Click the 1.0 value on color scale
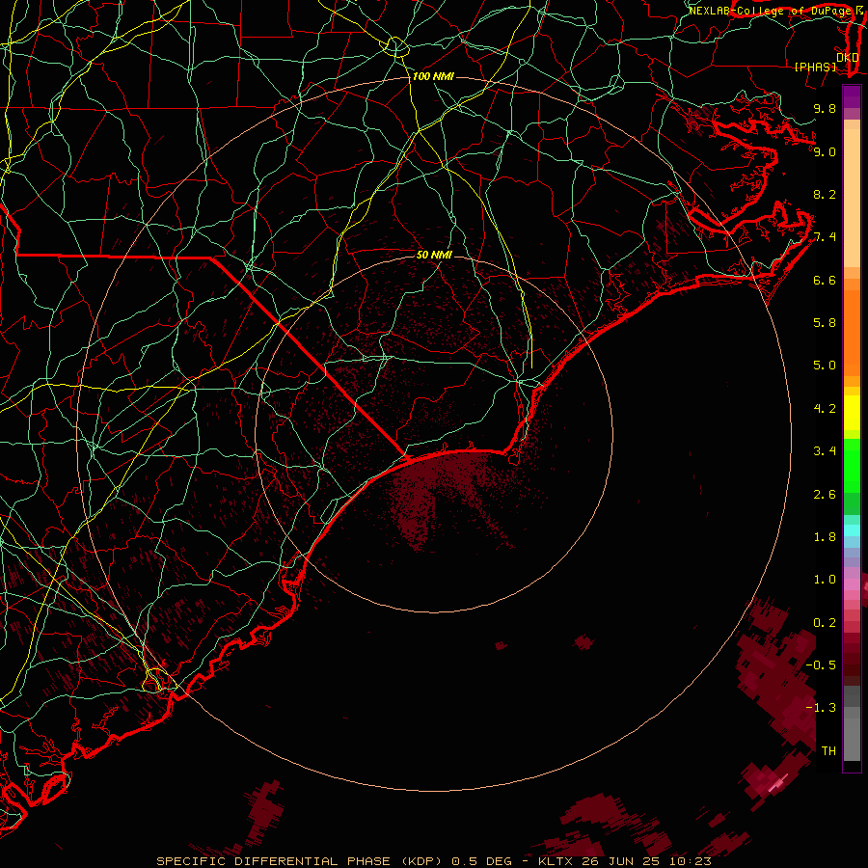This screenshot has height=868, width=868. pos(825,580)
